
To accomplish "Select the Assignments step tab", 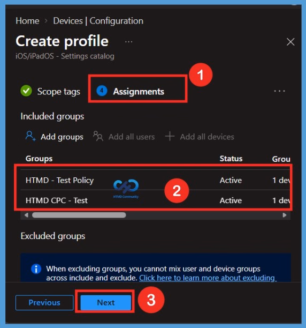I will pos(130,92).
